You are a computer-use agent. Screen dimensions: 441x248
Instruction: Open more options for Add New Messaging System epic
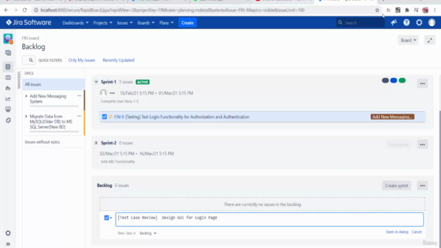79,96
